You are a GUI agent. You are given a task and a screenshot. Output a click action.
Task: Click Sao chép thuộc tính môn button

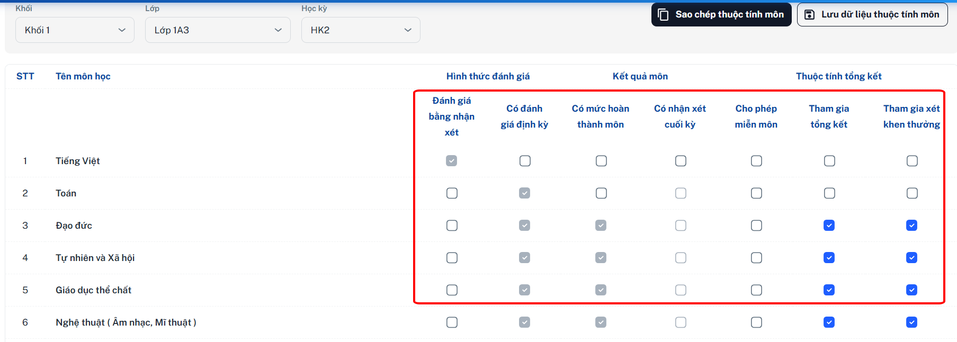pos(721,14)
